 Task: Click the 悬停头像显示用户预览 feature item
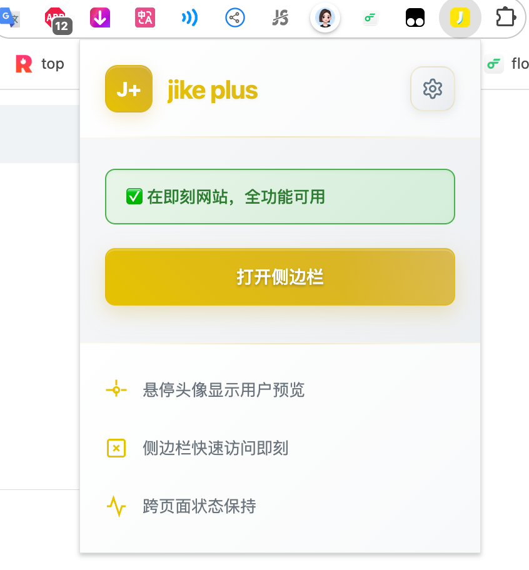[224, 390]
